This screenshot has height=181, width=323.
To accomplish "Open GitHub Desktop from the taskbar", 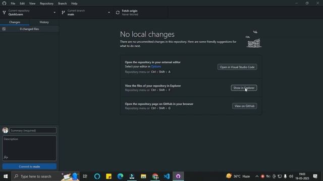I will click(178, 176).
